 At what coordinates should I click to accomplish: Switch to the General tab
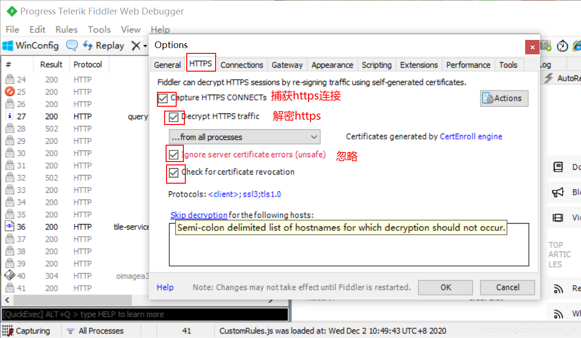[168, 65]
